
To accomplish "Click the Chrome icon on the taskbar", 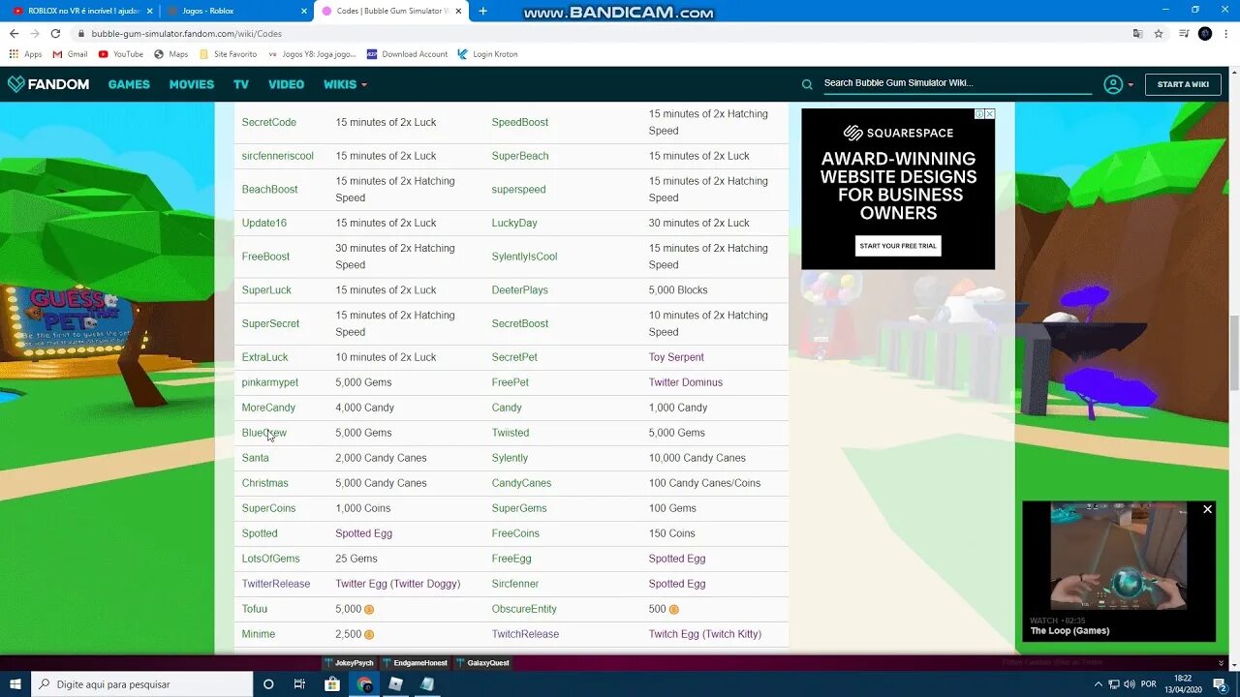I will click(364, 683).
